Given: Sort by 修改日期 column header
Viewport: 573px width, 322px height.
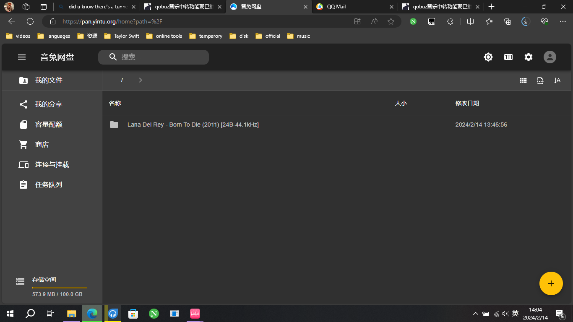Looking at the screenshot, I should [x=467, y=103].
